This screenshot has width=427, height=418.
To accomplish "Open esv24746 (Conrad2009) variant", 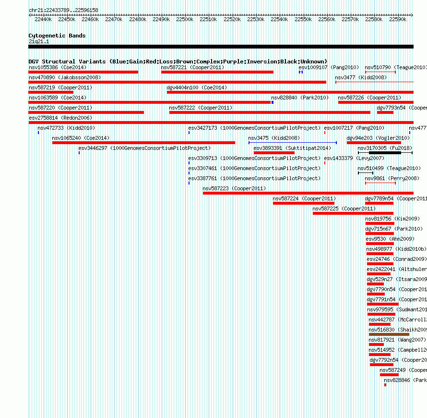I will pos(380,264).
